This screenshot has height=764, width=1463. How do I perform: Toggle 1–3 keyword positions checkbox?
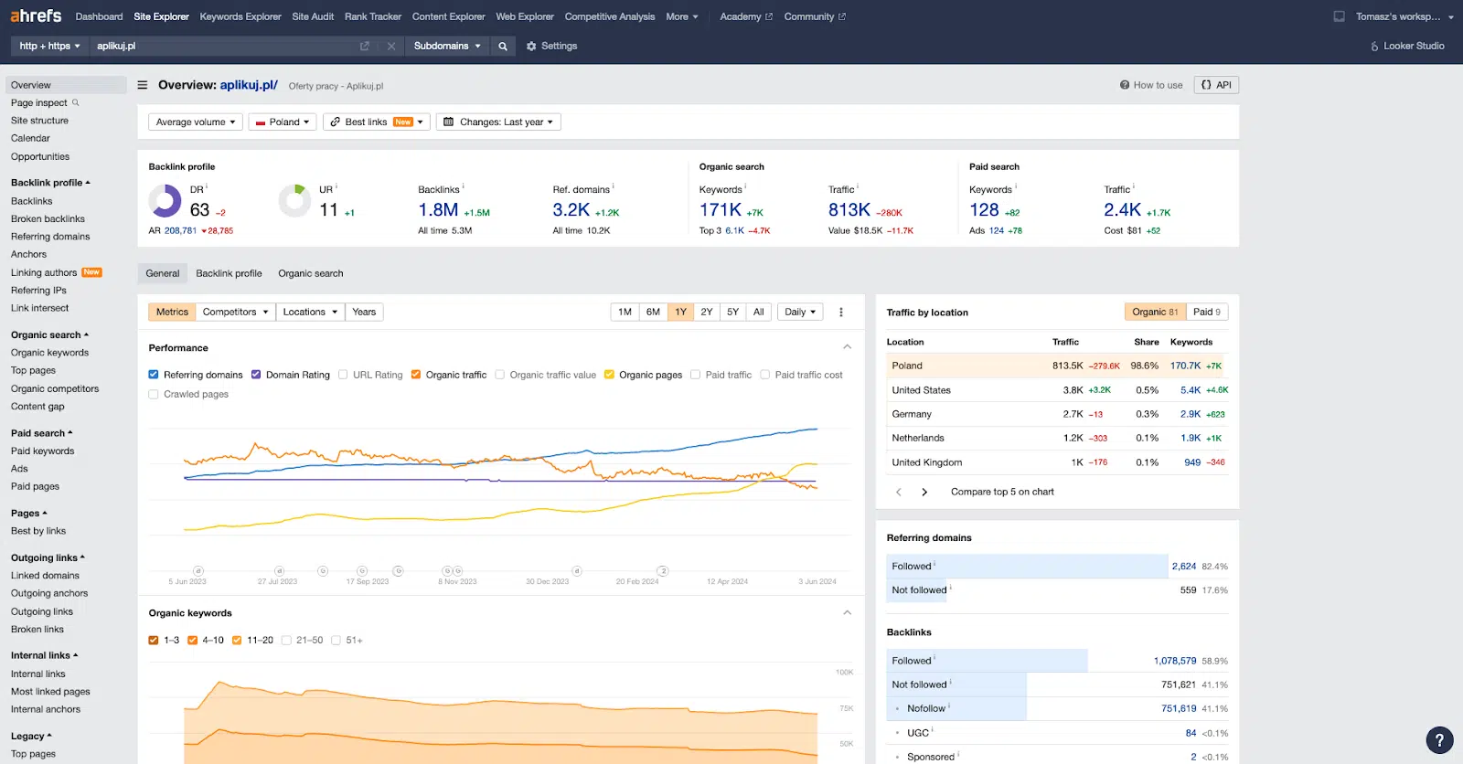click(x=154, y=640)
